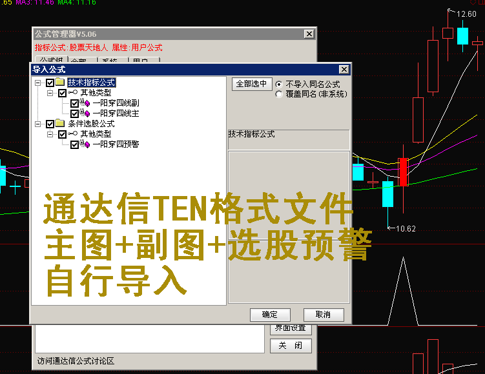Select the 覆盖同名(非系统) radio option
The image size is (485, 374).
pyautogui.click(x=279, y=94)
